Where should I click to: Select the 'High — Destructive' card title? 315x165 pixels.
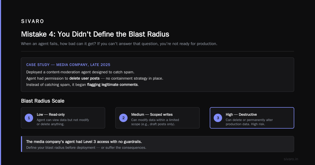(241, 114)
